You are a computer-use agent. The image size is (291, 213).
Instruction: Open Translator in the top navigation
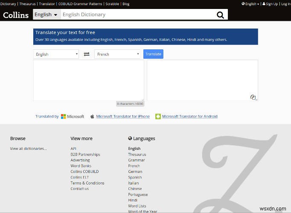[x=47, y=4]
